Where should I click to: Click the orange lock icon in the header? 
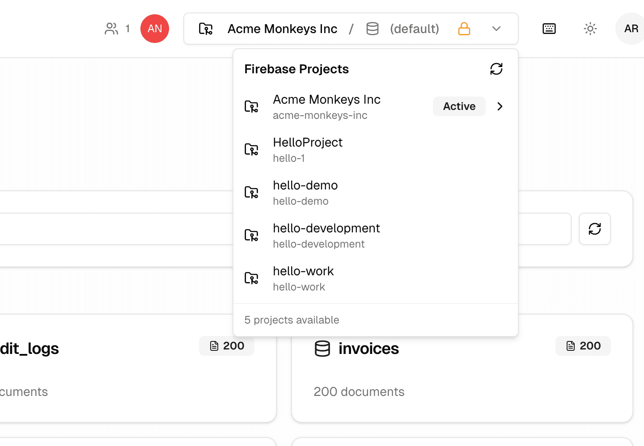point(464,29)
